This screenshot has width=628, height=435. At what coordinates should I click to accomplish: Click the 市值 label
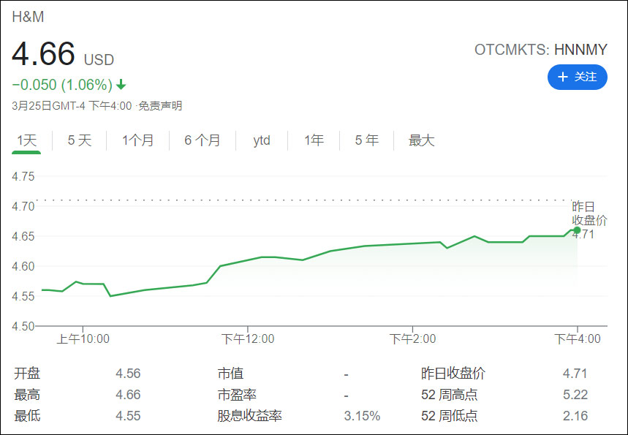[230, 374]
